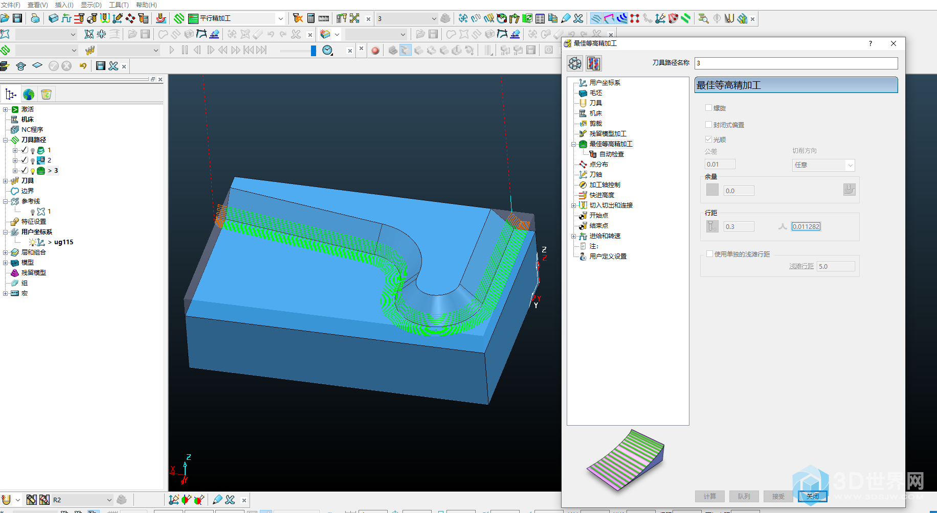The width and height of the screenshot is (937, 513).
Task: Click the tool icon at bottom-left status toolbar
Action: pyautogui.click(x=6, y=500)
